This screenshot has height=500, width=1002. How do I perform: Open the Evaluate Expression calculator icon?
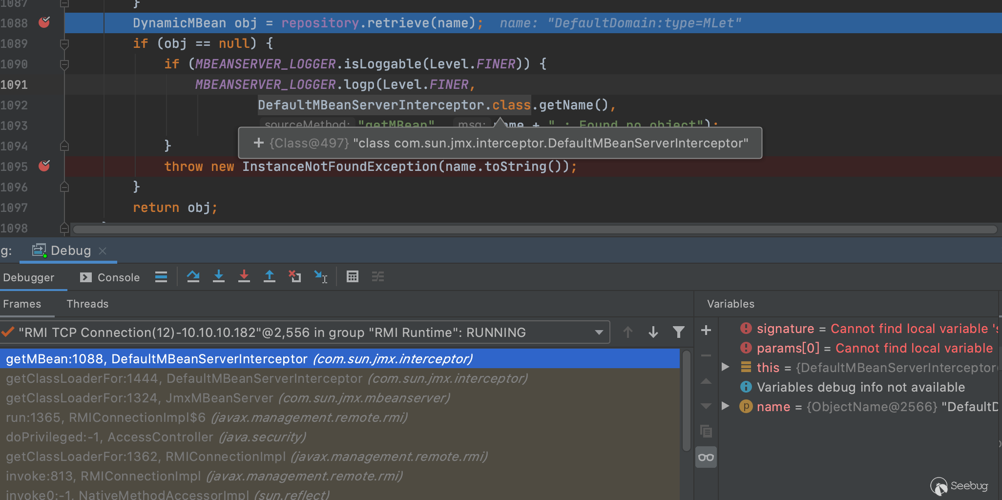coord(353,277)
